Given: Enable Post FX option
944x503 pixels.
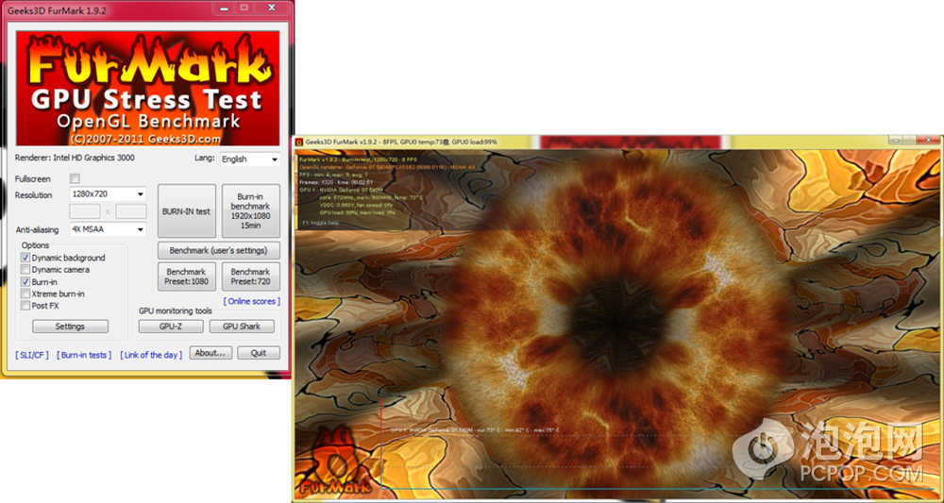Looking at the screenshot, I should tap(25, 306).
